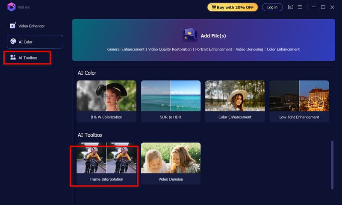Close the VidHex window
Viewport: 342px width, 205px height.
(x=333, y=7)
